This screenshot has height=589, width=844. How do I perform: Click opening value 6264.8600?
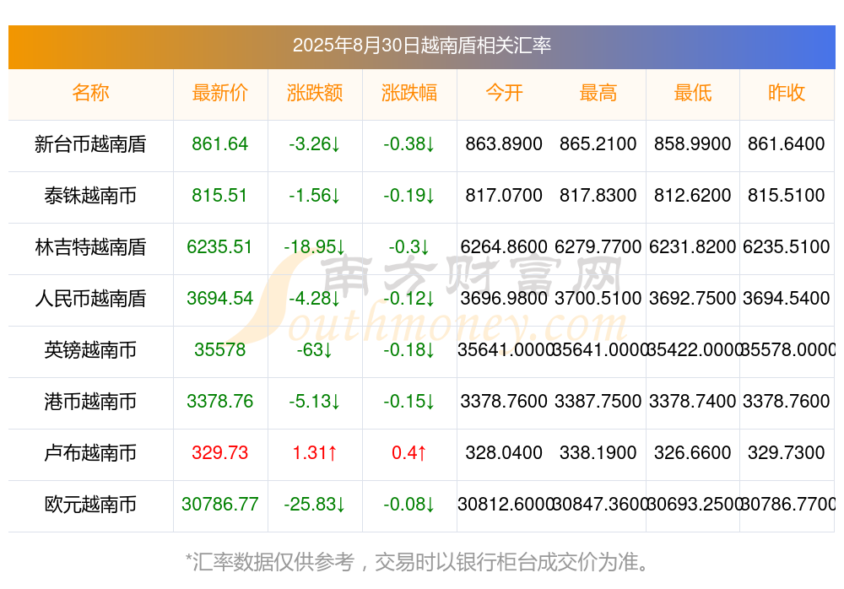(x=504, y=246)
